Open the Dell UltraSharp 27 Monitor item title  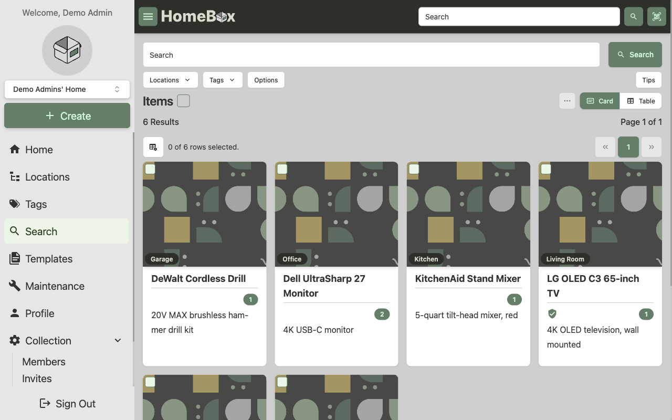tap(324, 286)
